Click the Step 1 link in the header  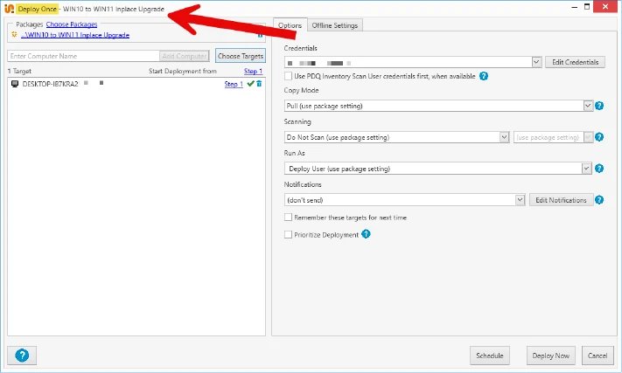coord(253,72)
